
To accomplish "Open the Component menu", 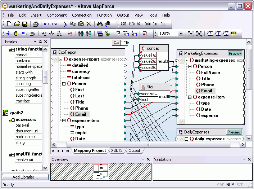I will point(57,15).
